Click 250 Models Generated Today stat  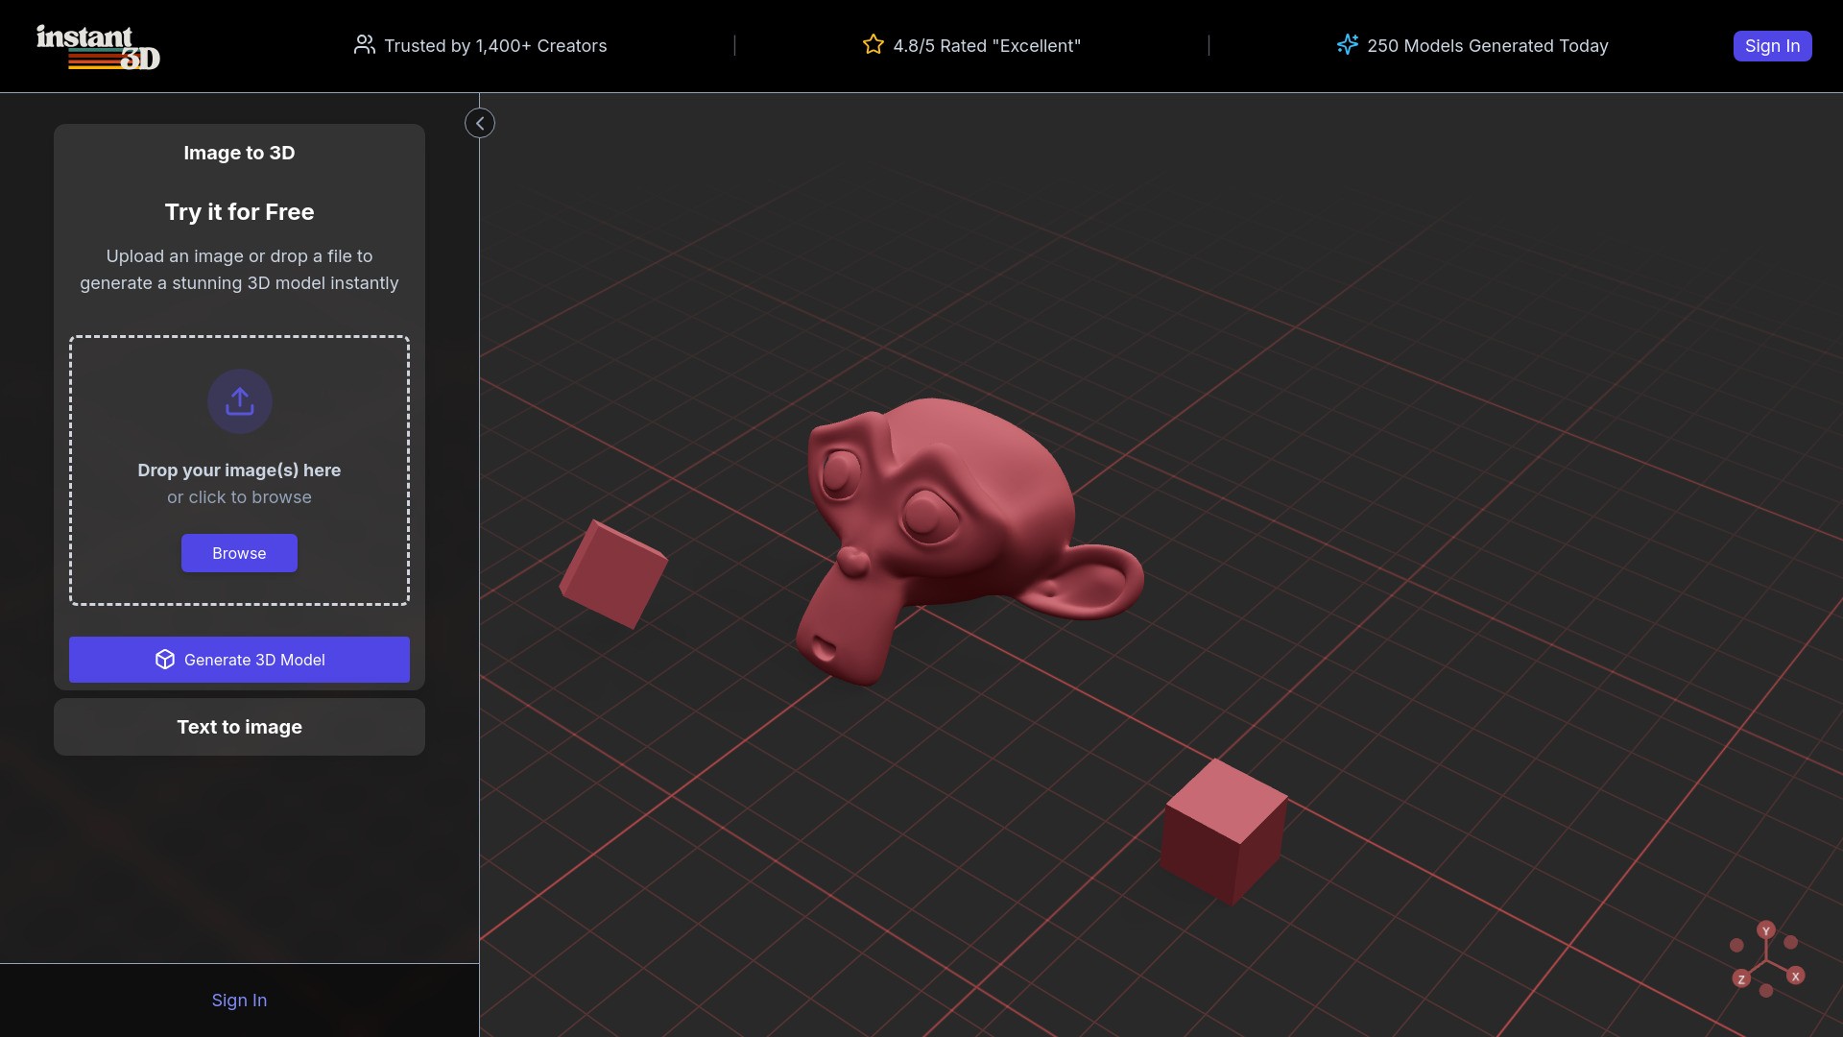[1488, 45]
